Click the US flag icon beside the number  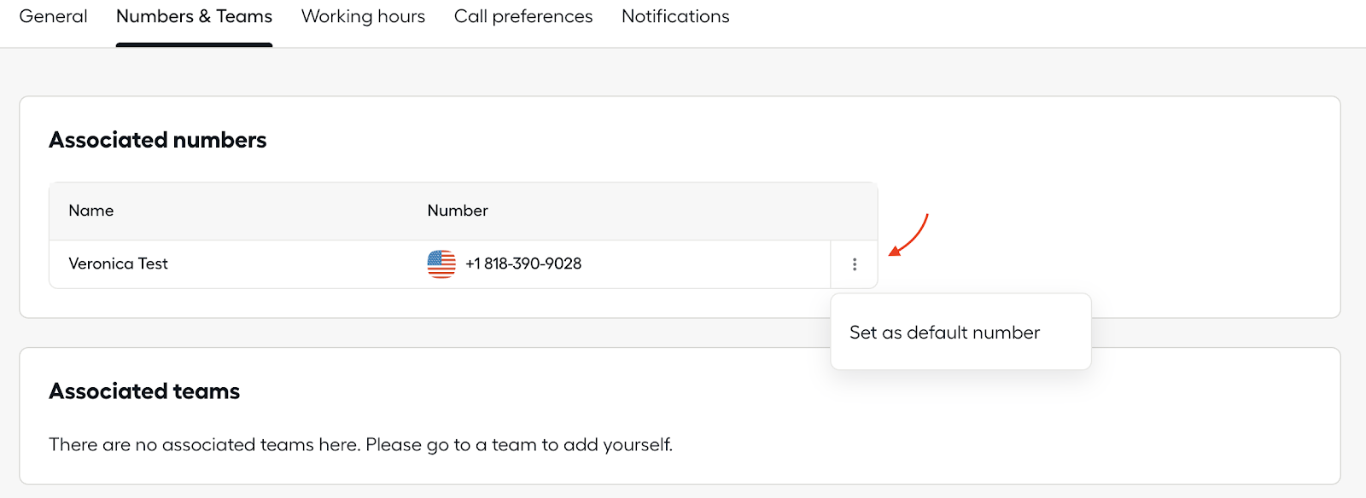point(441,264)
